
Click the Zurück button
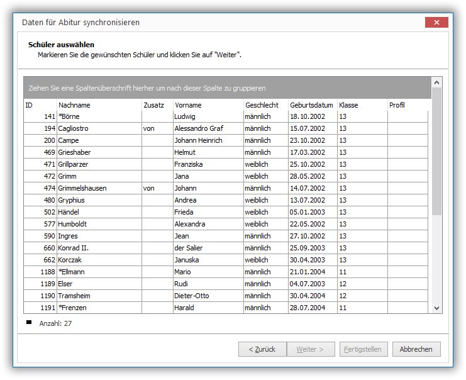262,349
